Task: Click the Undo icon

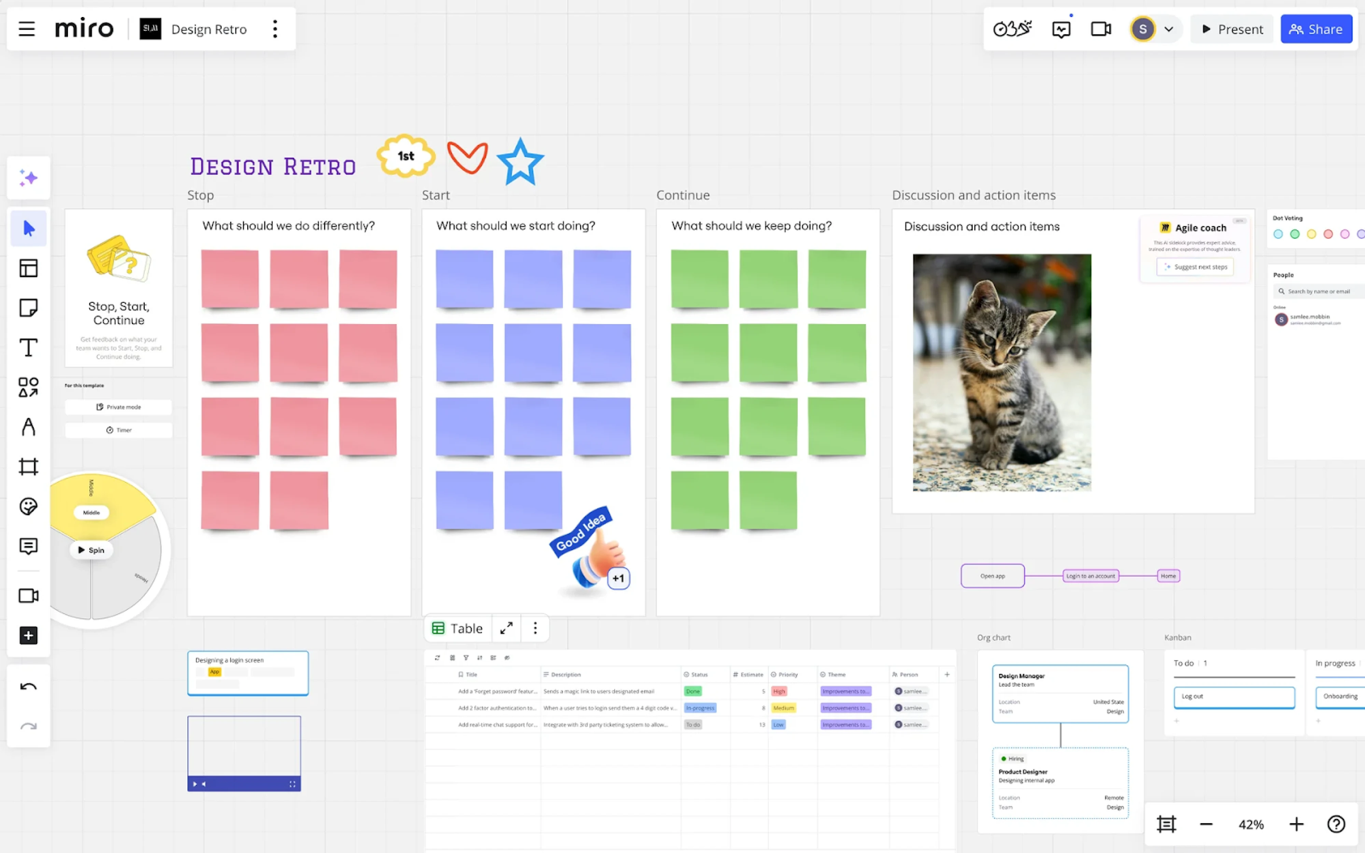Action: [x=28, y=686]
